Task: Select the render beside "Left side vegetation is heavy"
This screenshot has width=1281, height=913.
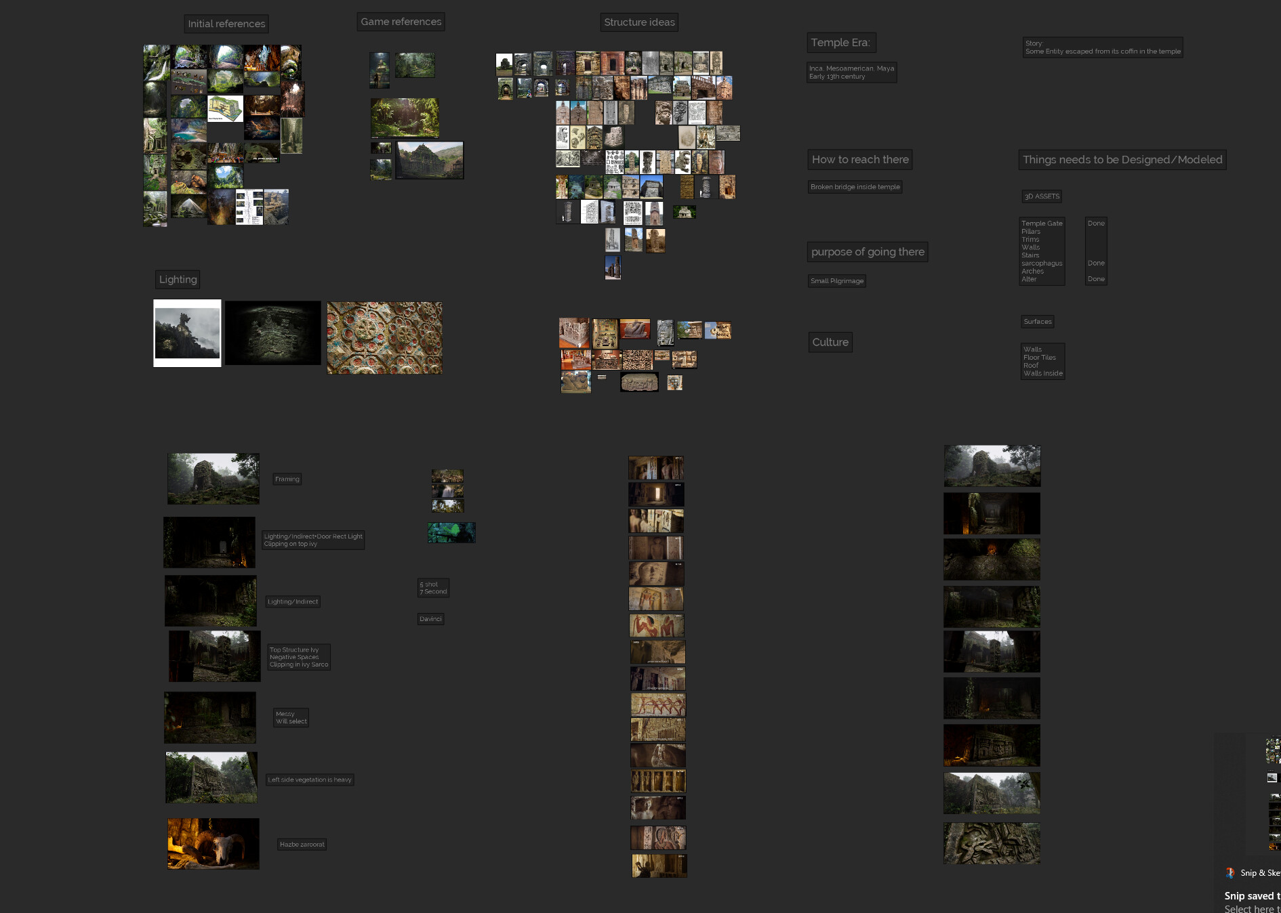Action: coord(211,778)
